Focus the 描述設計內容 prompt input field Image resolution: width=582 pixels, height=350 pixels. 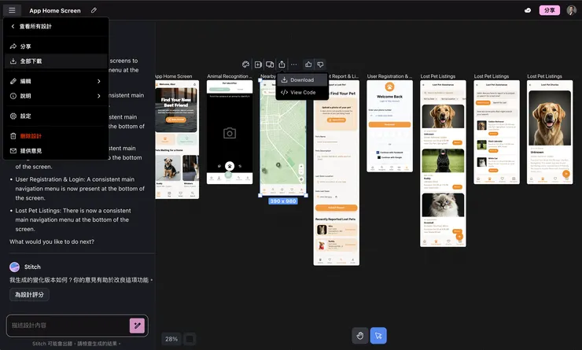point(68,326)
